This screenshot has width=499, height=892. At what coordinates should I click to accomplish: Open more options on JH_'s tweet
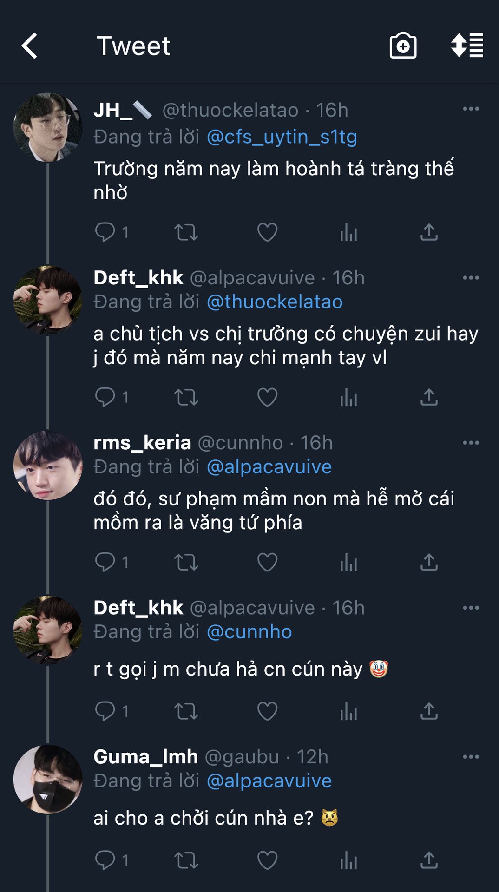[471, 109]
